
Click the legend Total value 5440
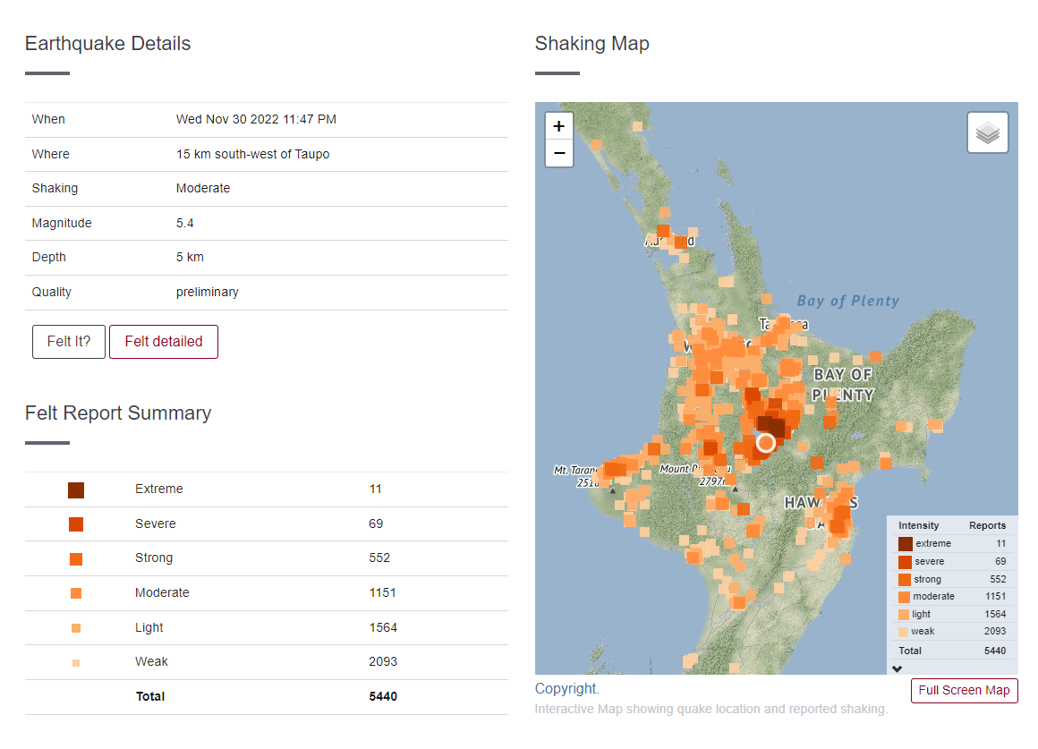[x=995, y=651]
